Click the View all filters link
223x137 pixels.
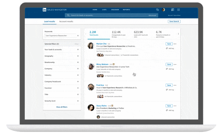pyautogui.click(x=62, y=107)
